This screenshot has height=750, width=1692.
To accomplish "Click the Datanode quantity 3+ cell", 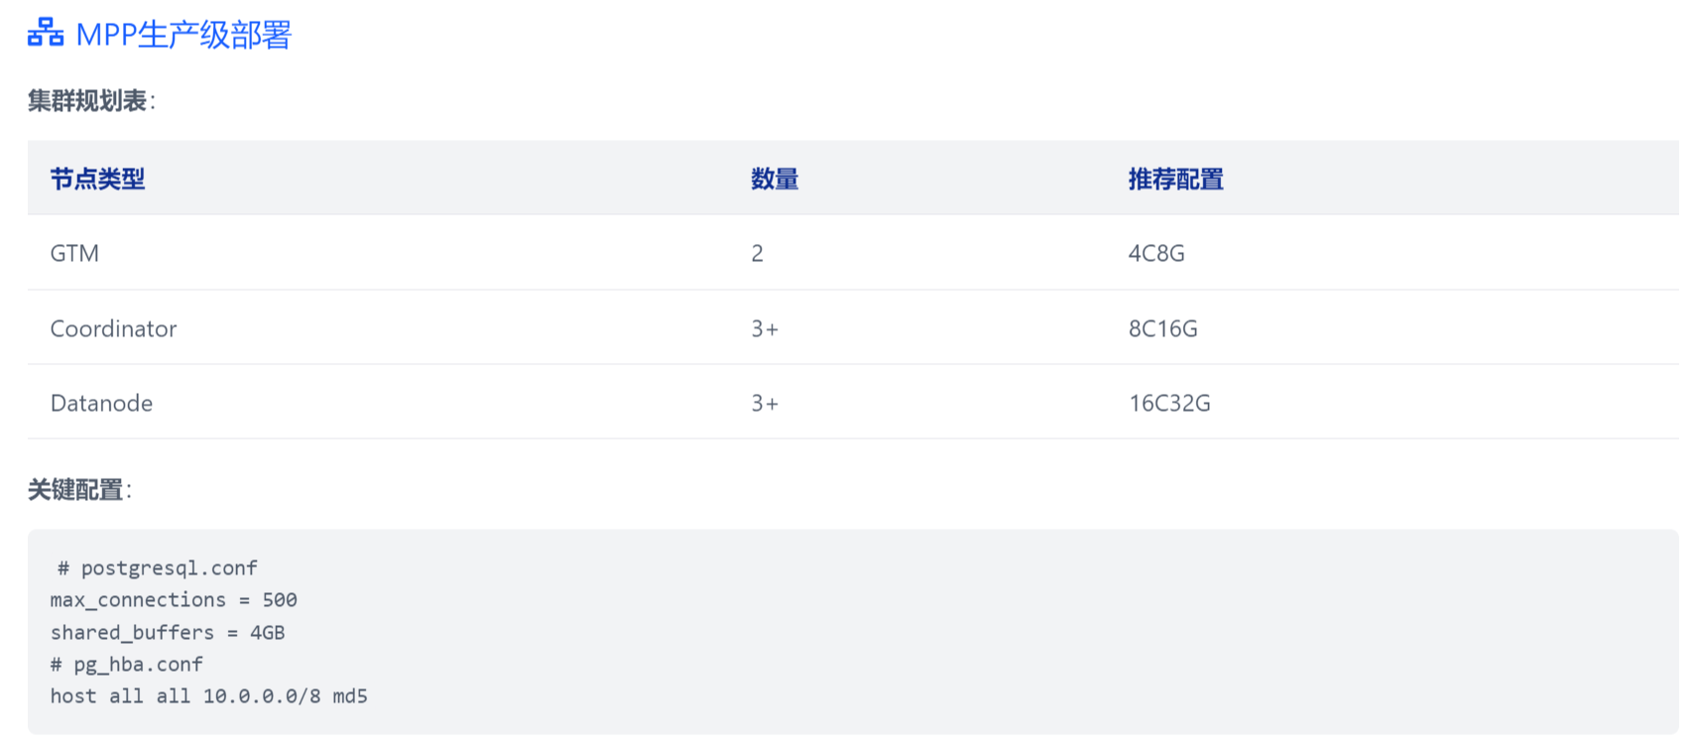I will pos(765,403).
